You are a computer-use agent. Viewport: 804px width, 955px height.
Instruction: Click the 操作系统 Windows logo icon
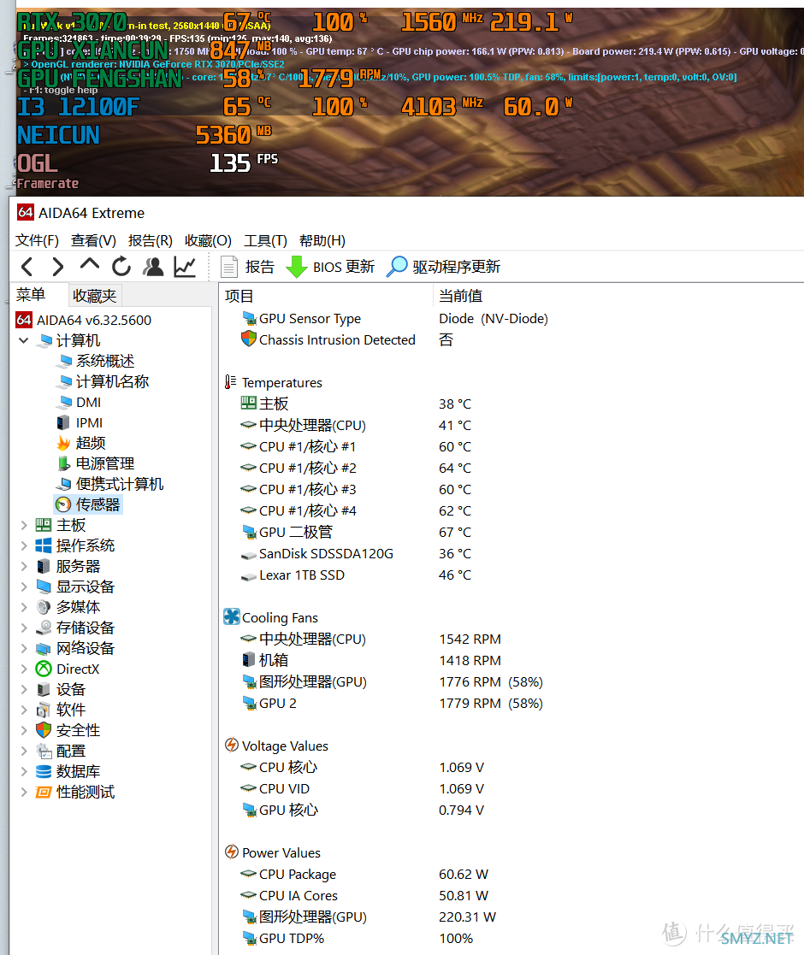[x=44, y=545]
